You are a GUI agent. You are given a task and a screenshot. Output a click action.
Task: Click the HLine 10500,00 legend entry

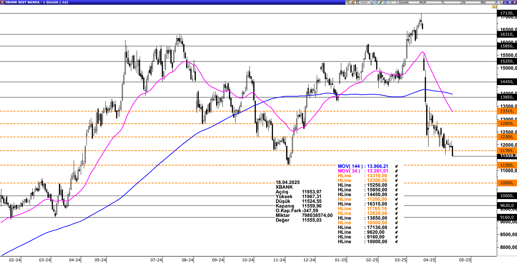[x=363, y=223]
